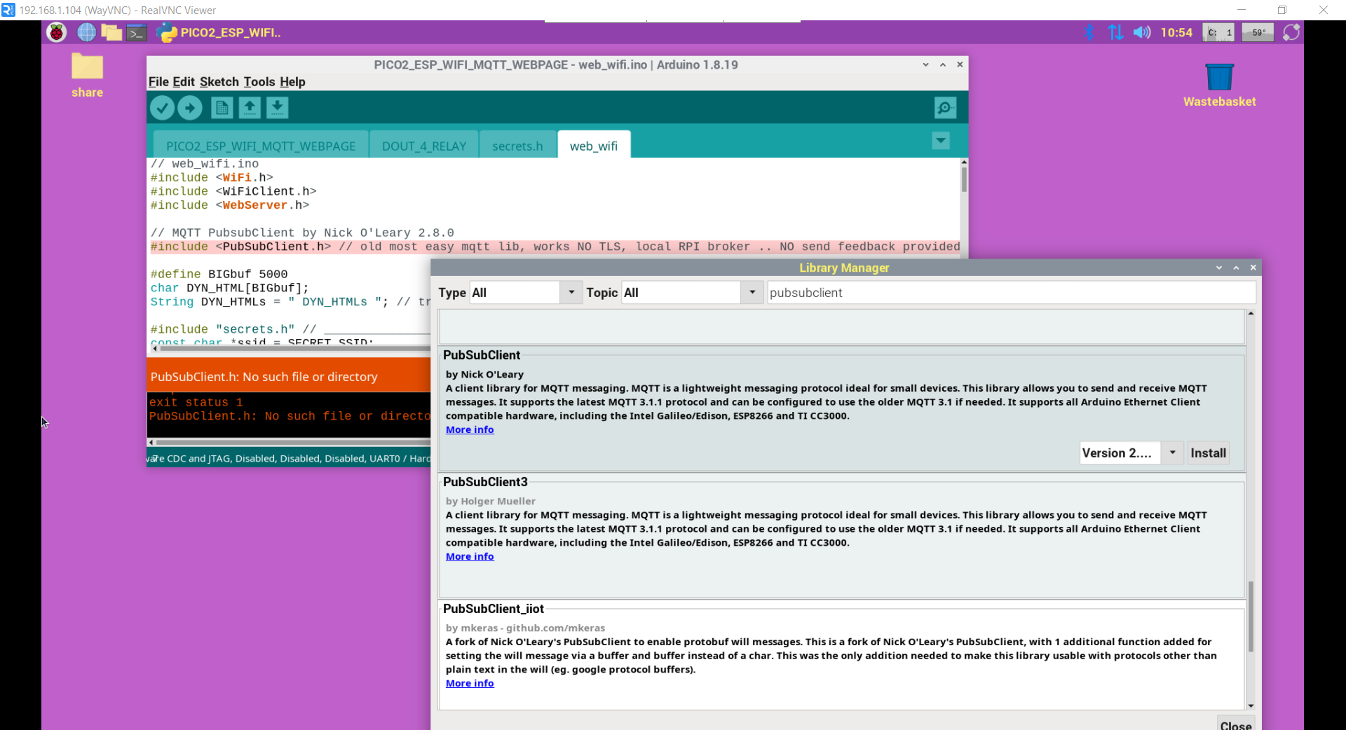Open the Edit menu
This screenshot has width=1346, height=730.
click(x=184, y=82)
